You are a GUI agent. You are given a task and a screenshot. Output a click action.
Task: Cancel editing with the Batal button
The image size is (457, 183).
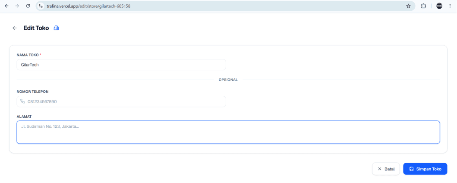[386, 169]
